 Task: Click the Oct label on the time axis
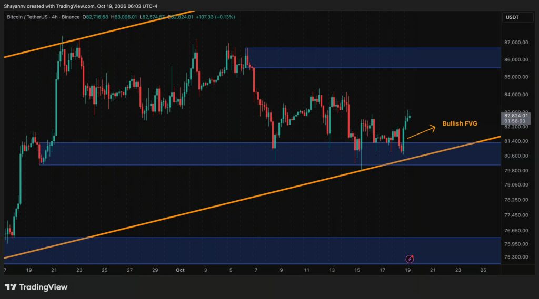tap(180, 270)
